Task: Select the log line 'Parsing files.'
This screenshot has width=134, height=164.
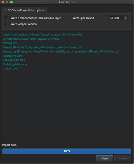Action: coord(11,43)
